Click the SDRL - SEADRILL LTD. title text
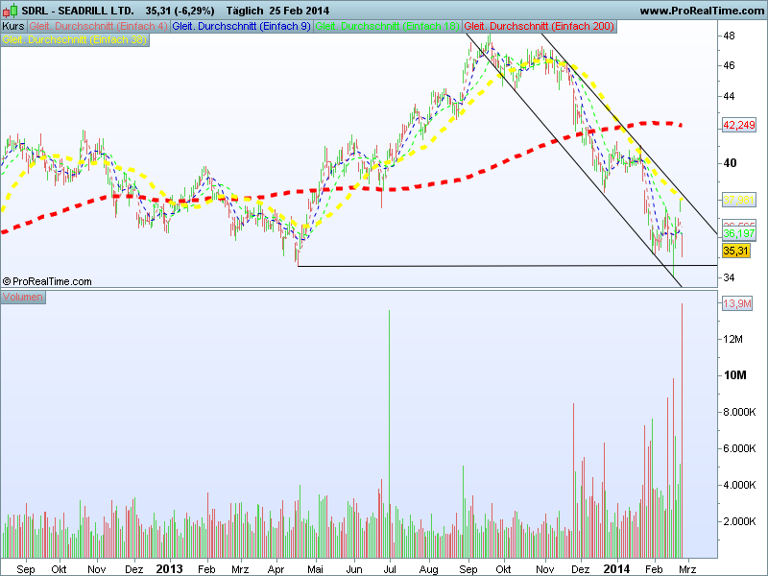This screenshot has width=768, height=576. [78, 11]
